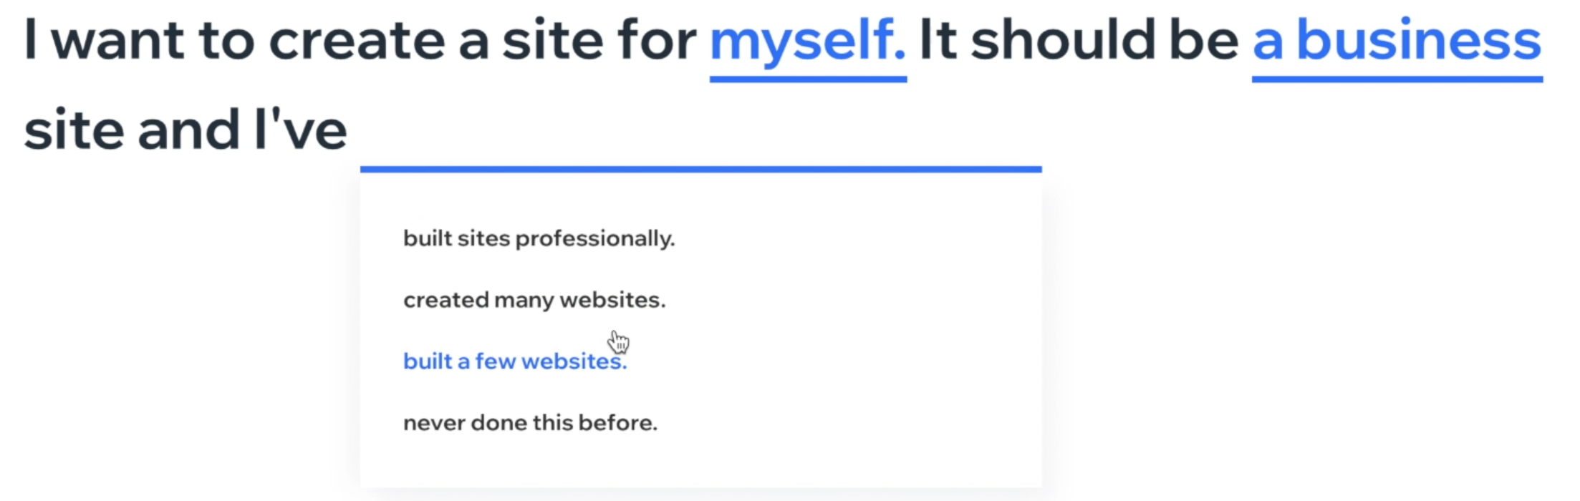The height and width of the screenshot is (501, 1580).
Task: Click the blue underline under 'myself.'
Action: (808, 79)
